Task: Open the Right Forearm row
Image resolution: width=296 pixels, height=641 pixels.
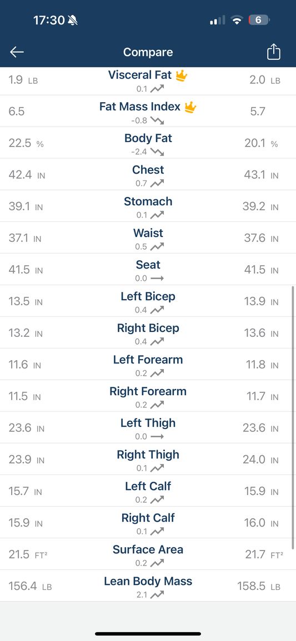Action: 148,396
